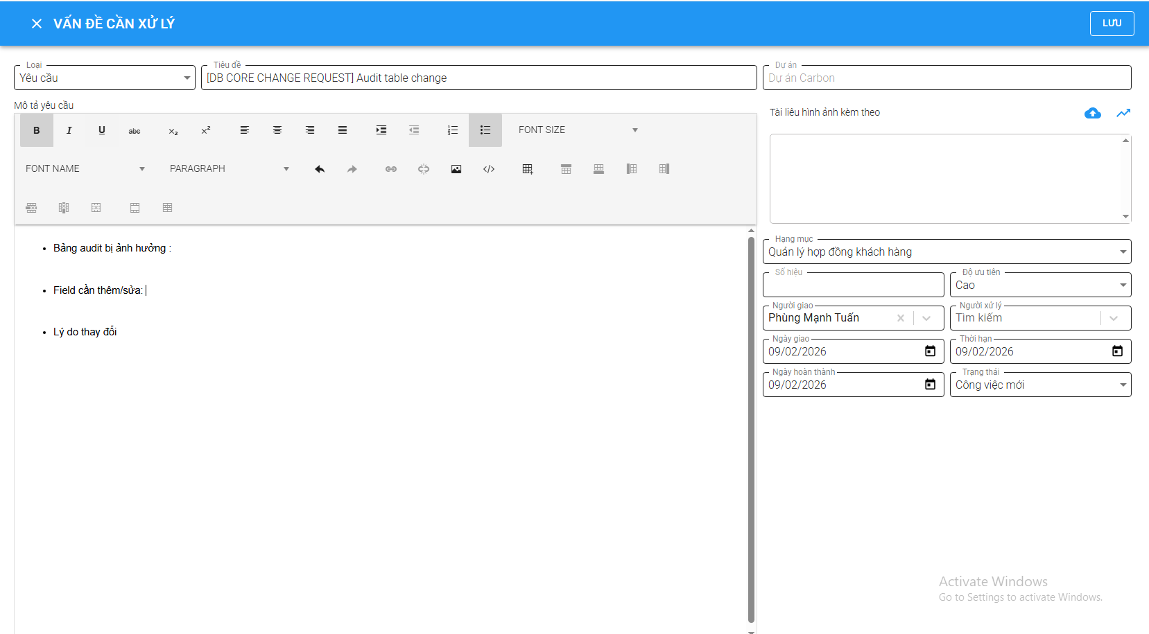Screen dimensions: 1149x634
Task: Click the insert image icon
Action: pyautogui.click(x=456, y=169)
